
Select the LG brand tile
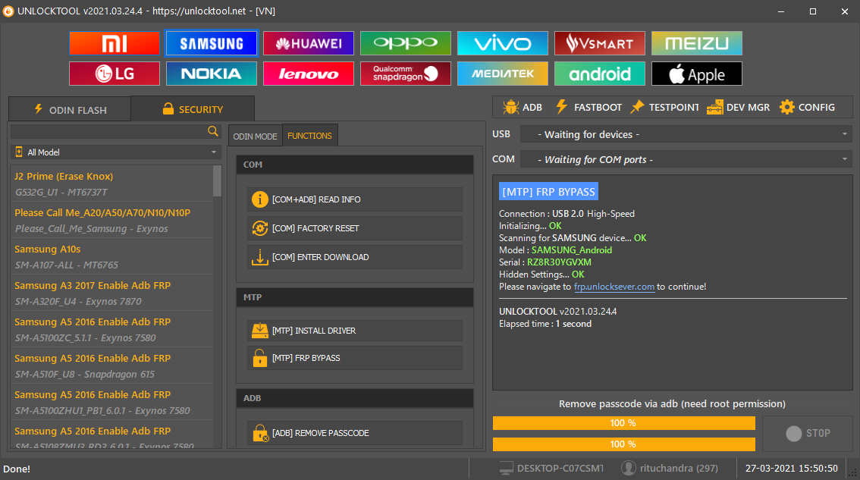[114, 74]
